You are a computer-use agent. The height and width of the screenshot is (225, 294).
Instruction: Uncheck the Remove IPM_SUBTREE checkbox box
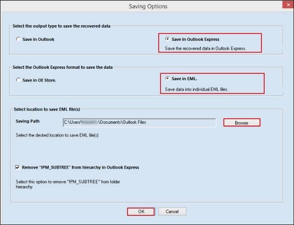(x=18, y=168)
